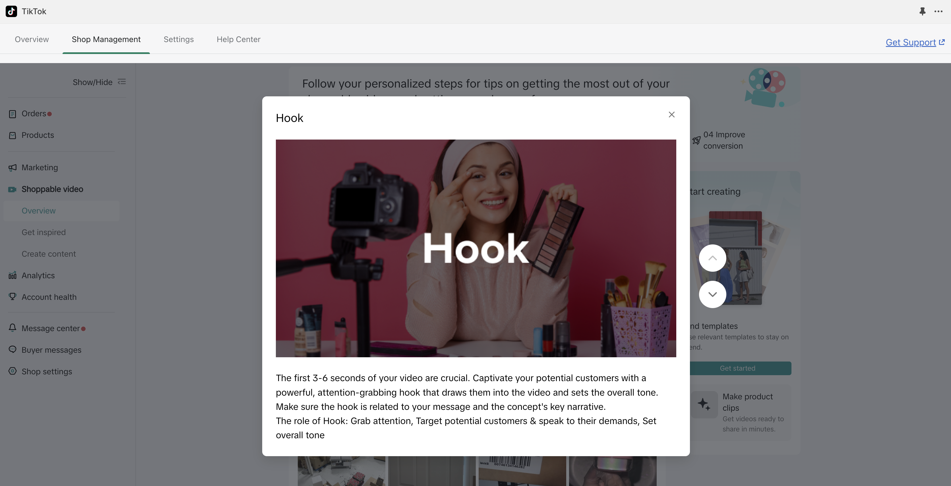Toggle the Show/Hide sidebar control
The width and height of the screenshot is (951, 486).
(x=99, y=82)
